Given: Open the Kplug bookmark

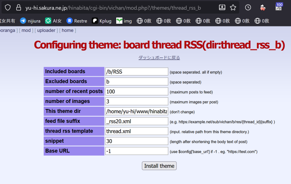Looking at the screenshot, I should coord(102,21).
